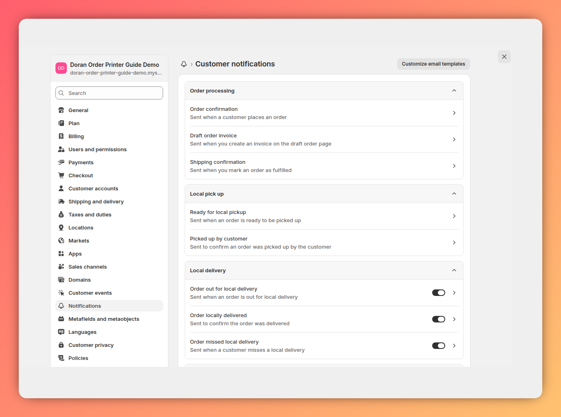This screenshot has width=561, height=417.
Task: Open Picked up by customer chevron
Action: click(x=454, y=243)
